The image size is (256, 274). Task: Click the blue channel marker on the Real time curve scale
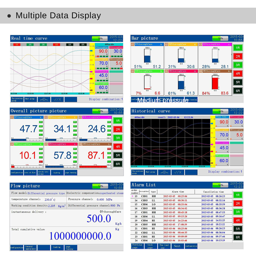coord(92,50)
